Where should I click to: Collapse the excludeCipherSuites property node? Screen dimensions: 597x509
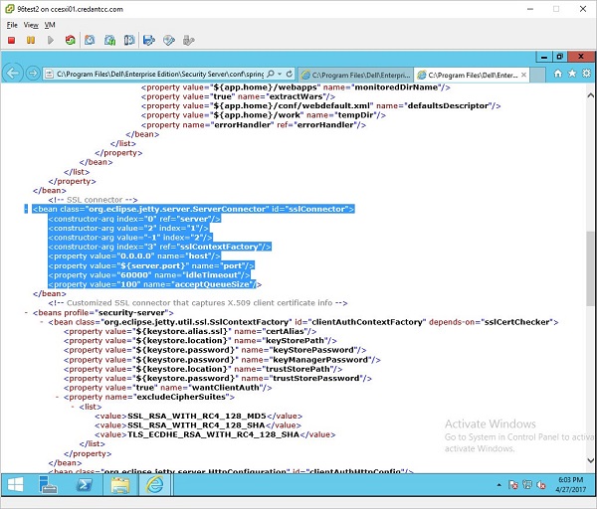click(58, 397)
